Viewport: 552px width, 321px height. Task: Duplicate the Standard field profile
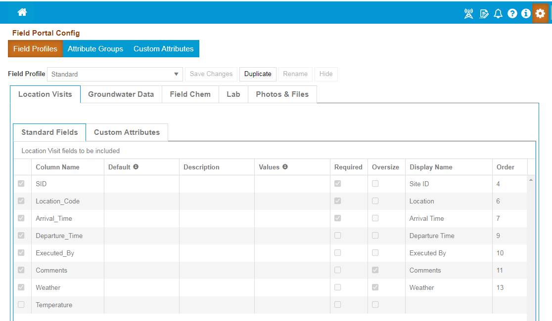[258, 74]
